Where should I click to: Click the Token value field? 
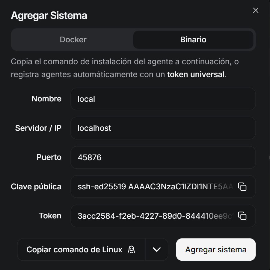click(x=154, y=216)
